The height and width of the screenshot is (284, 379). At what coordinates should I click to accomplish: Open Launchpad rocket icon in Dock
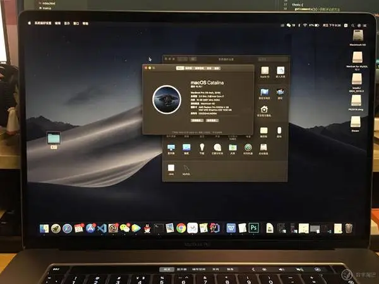tap(56, 228)
